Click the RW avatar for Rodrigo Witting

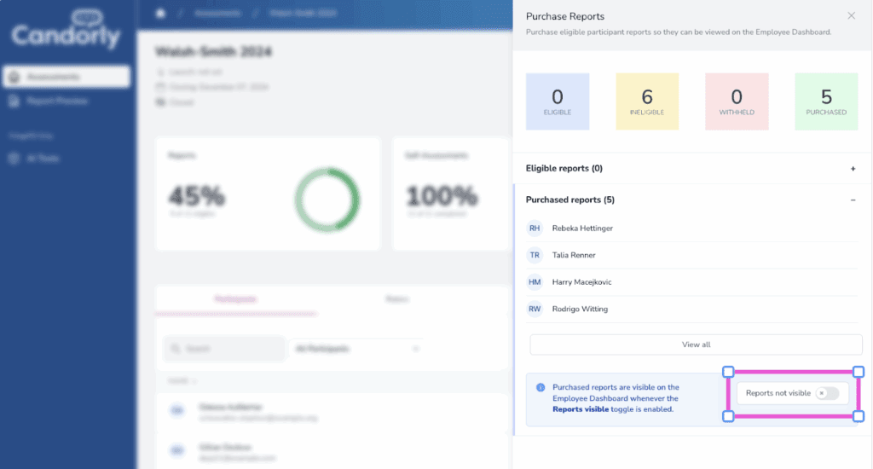pos(535,309)
